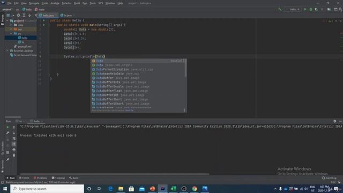343x193 pixels.
Task: Collapse all items in Project panel toolbar
Action: coord(30,16)
